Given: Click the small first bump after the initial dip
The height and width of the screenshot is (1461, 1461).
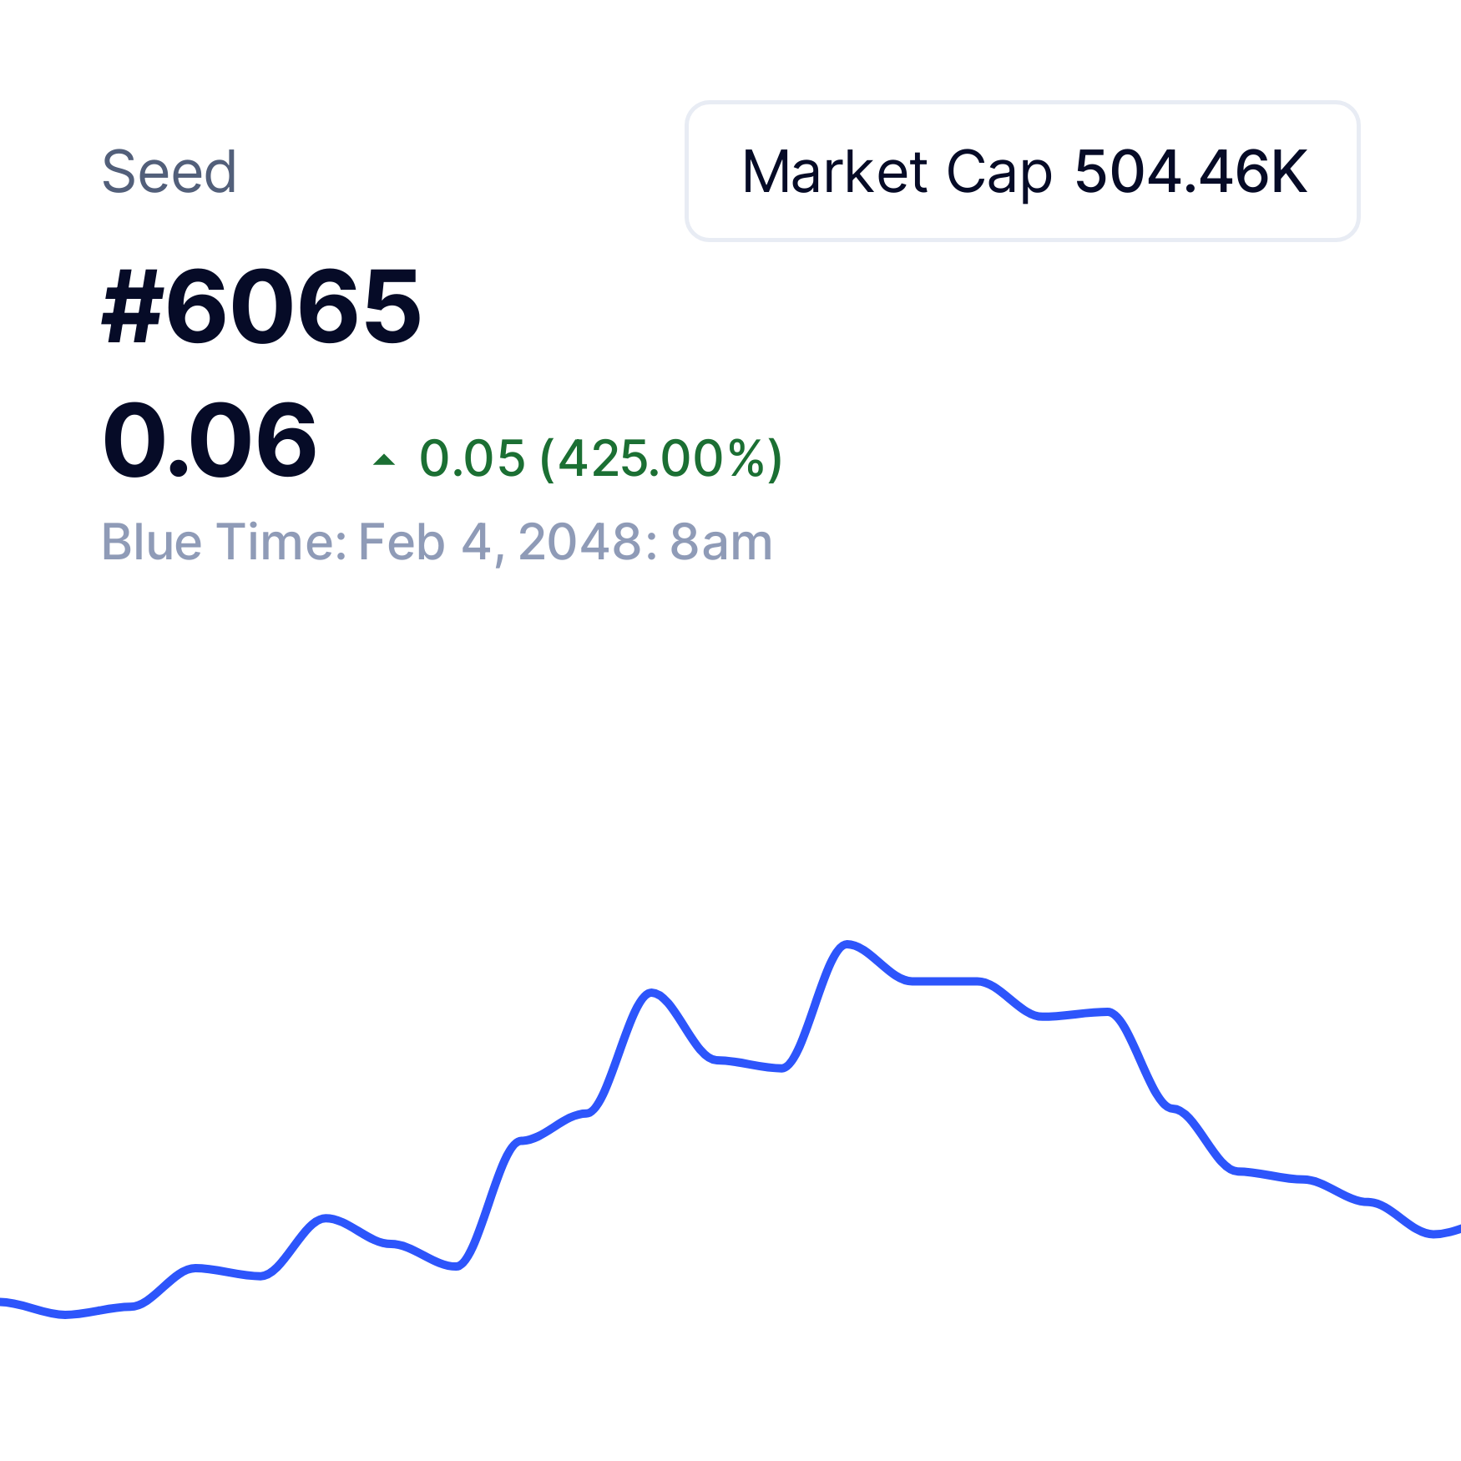Looking at the screenshot, I should tap(194, 1267).
